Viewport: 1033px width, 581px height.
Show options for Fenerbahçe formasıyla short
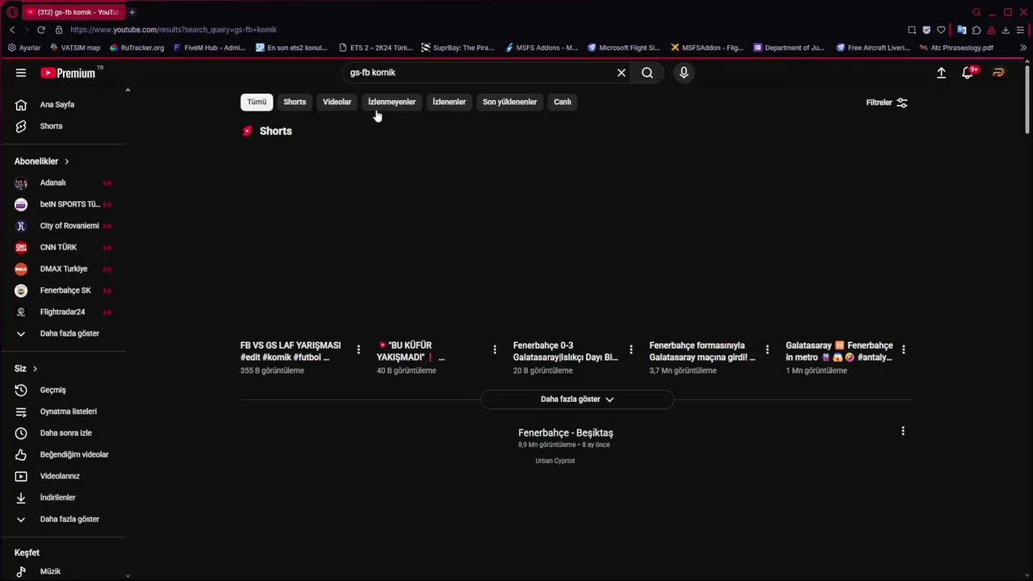[767, 349]
